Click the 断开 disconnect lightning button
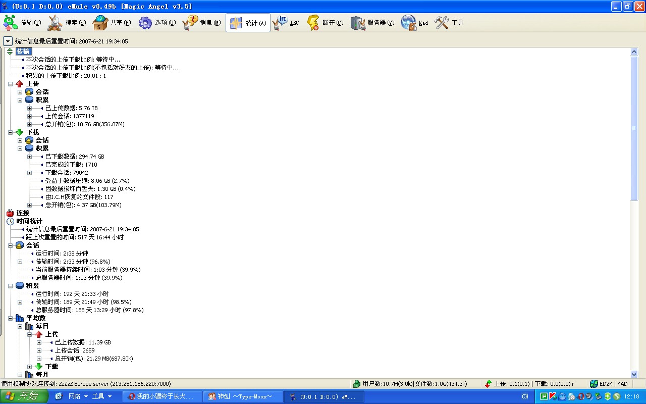 (x=325, y=23)
